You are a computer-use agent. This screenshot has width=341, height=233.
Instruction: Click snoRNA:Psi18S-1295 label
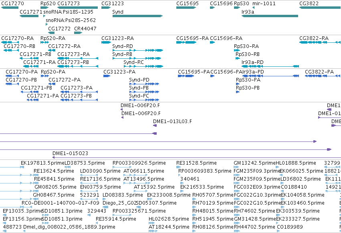[68, 12]
